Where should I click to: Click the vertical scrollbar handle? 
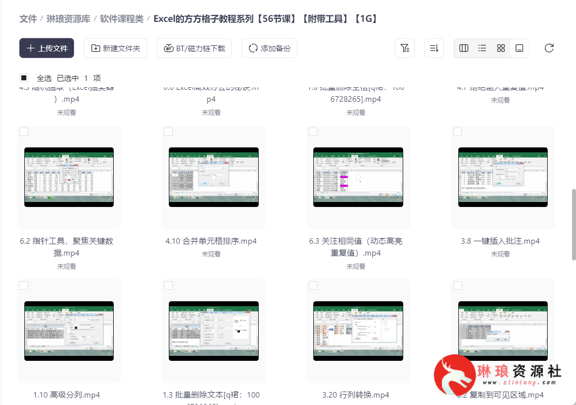click(x=574, y=225)
